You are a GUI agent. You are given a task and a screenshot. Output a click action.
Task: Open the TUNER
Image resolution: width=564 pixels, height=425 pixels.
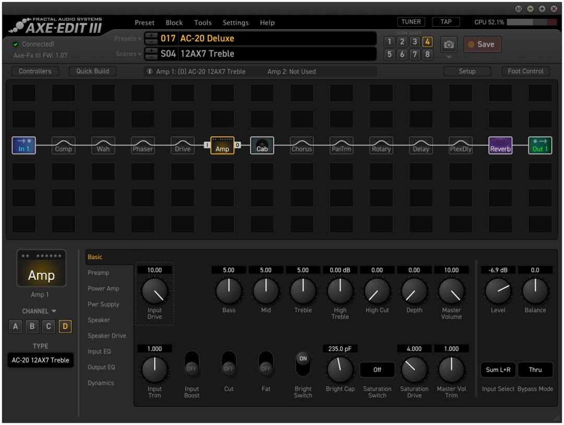coord(411,21)
